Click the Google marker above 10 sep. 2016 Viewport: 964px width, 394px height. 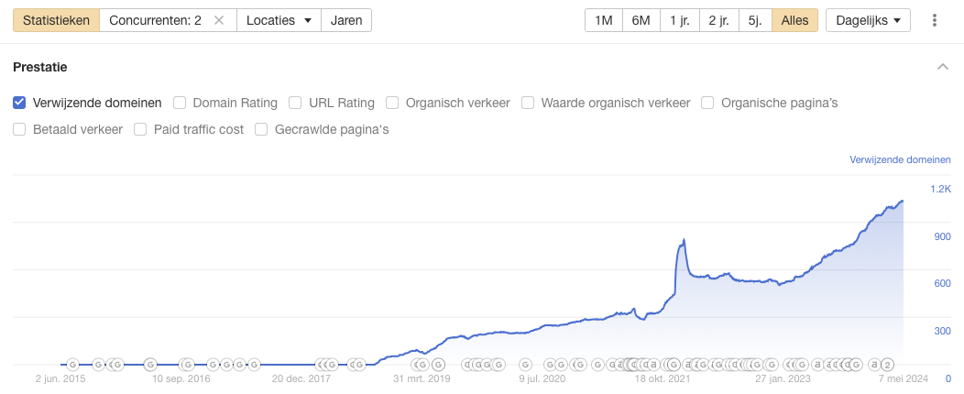click(x=186, y=364)
